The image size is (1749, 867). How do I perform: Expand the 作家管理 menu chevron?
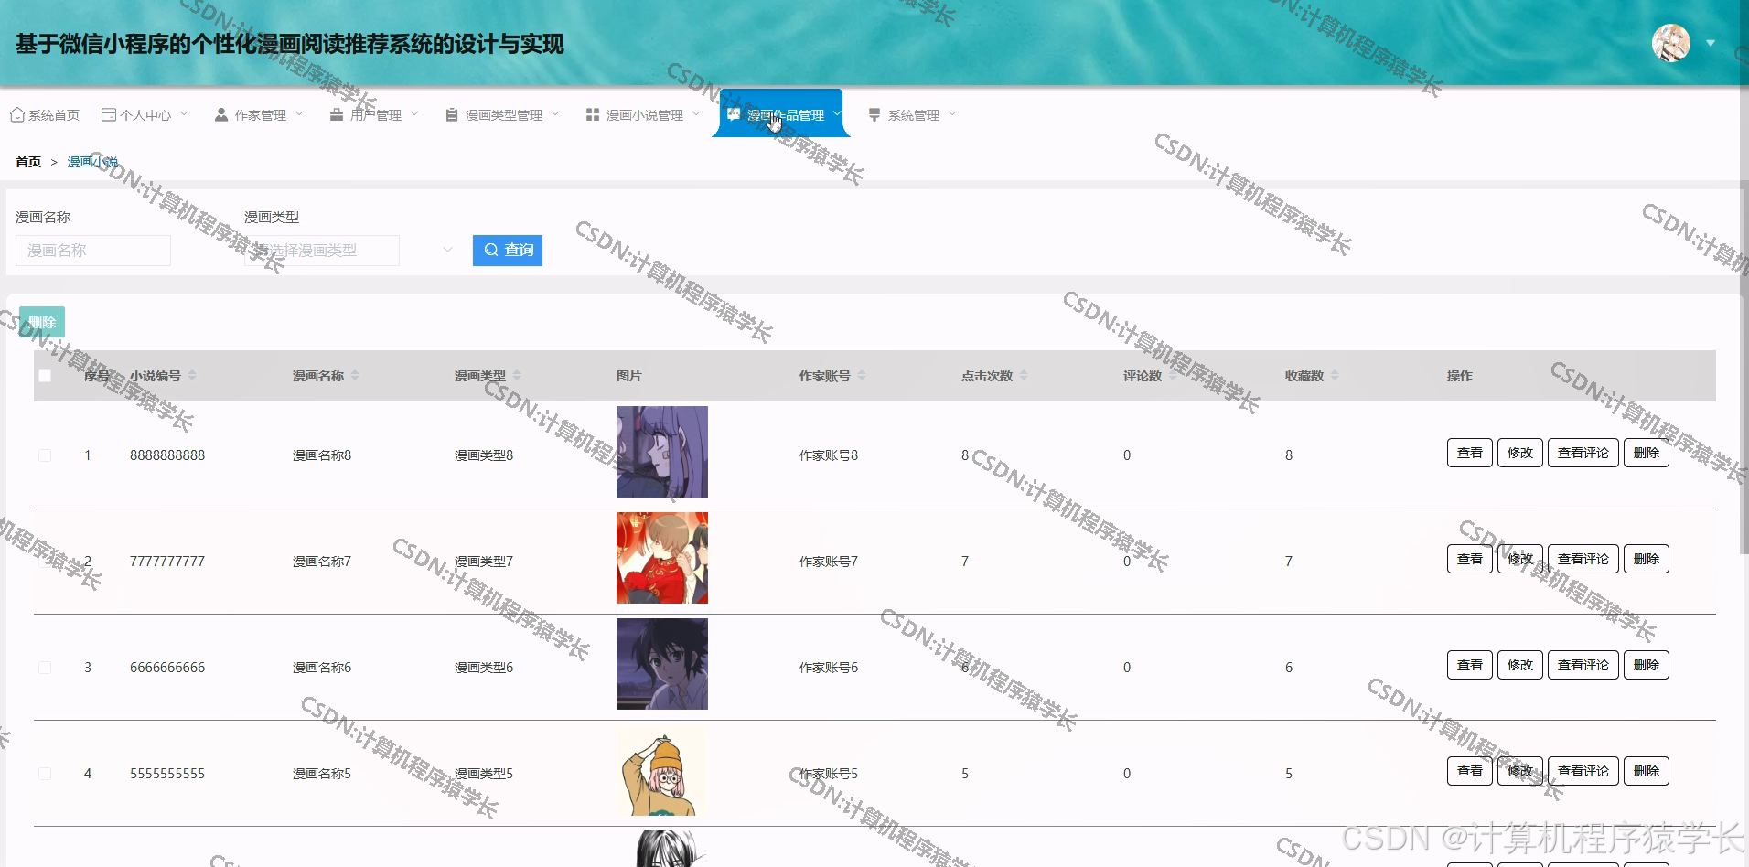299,114
